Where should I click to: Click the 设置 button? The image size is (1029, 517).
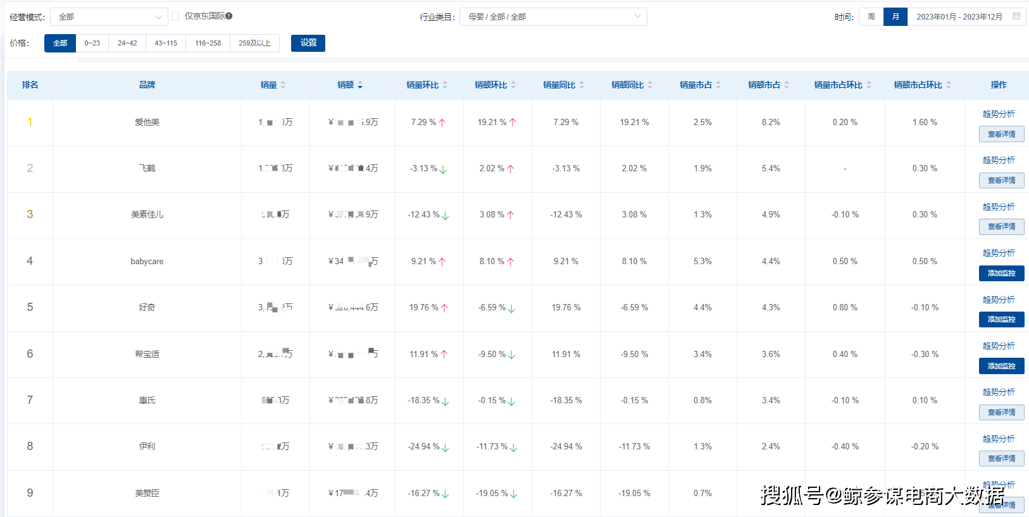(308, 43)
